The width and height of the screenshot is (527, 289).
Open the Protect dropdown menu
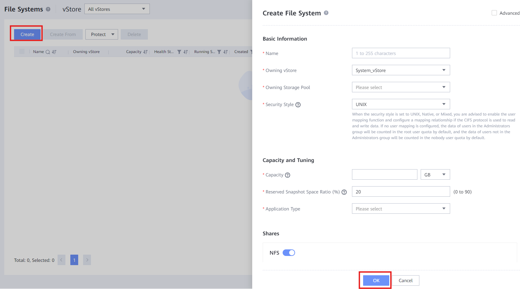pos(102,34)
